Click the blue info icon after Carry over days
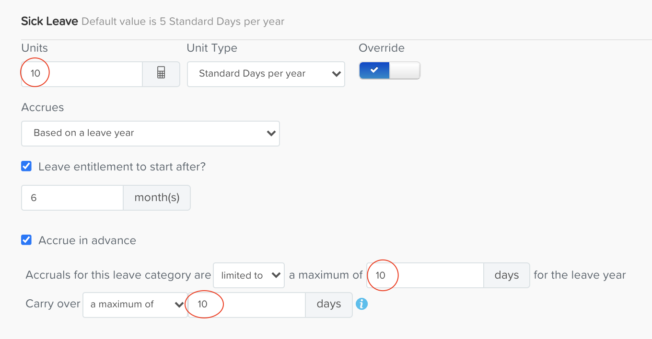 362,304
